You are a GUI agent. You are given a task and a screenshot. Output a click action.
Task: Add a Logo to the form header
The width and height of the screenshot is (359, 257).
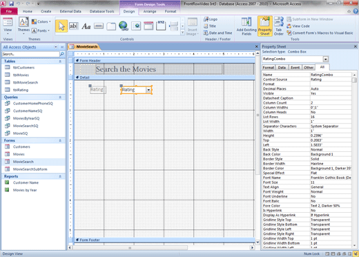click(211, 19)
